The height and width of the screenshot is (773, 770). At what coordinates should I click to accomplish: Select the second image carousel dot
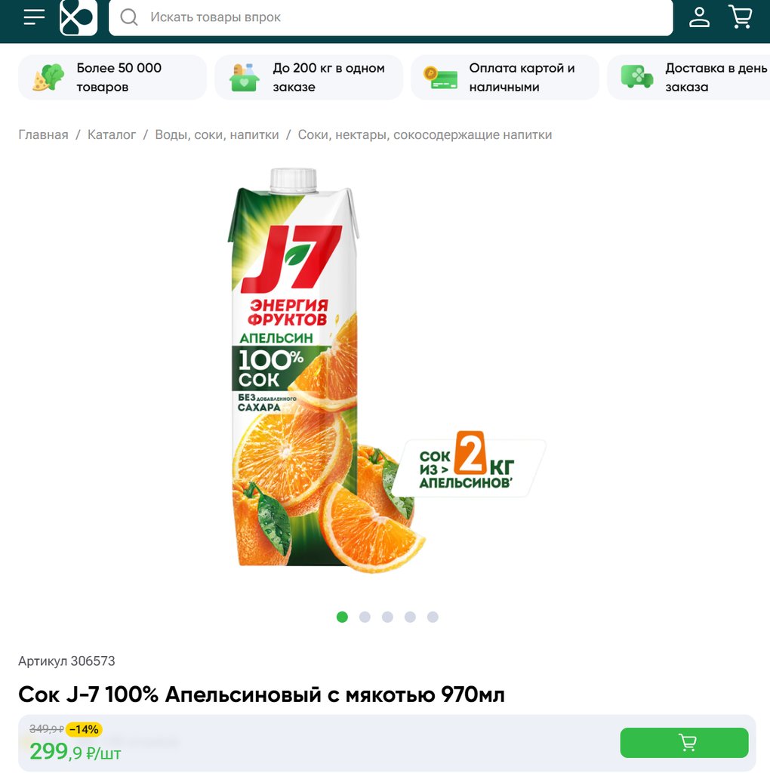tap(365, 617)
